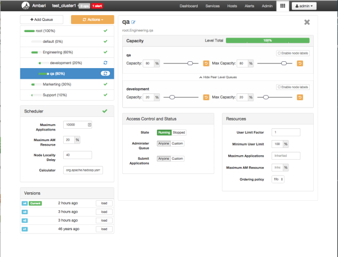
Task: Click the qa Capacity slider handle
Action: click(190, 64)
